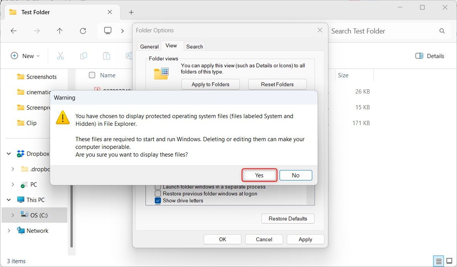Close the Folder Options dialog
This screenshot has height=267, width=457.
coord(320,30)
